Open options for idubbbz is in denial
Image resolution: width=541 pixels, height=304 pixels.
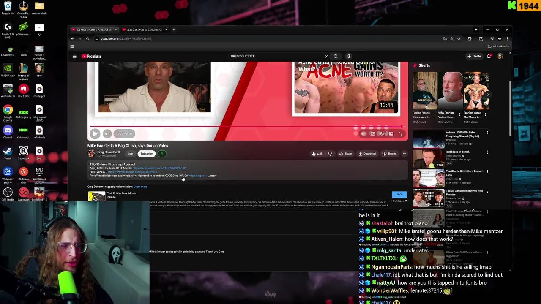[487, 152]
